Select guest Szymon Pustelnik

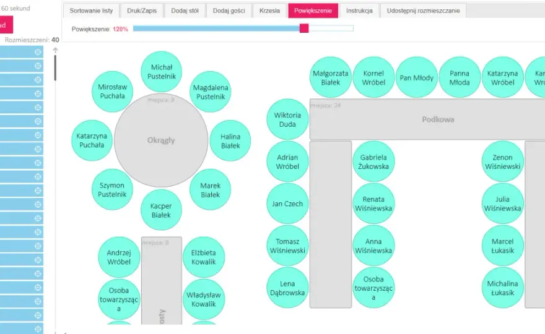[x=112, y=189]
